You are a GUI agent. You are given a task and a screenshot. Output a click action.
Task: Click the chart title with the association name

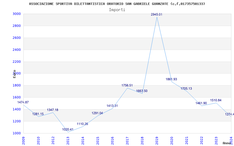coord(117,4)
